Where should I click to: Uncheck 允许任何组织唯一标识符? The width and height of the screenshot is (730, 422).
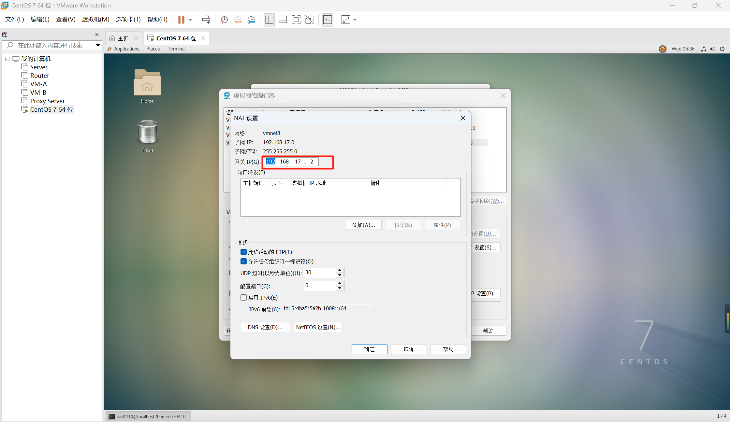click(243, 261)
